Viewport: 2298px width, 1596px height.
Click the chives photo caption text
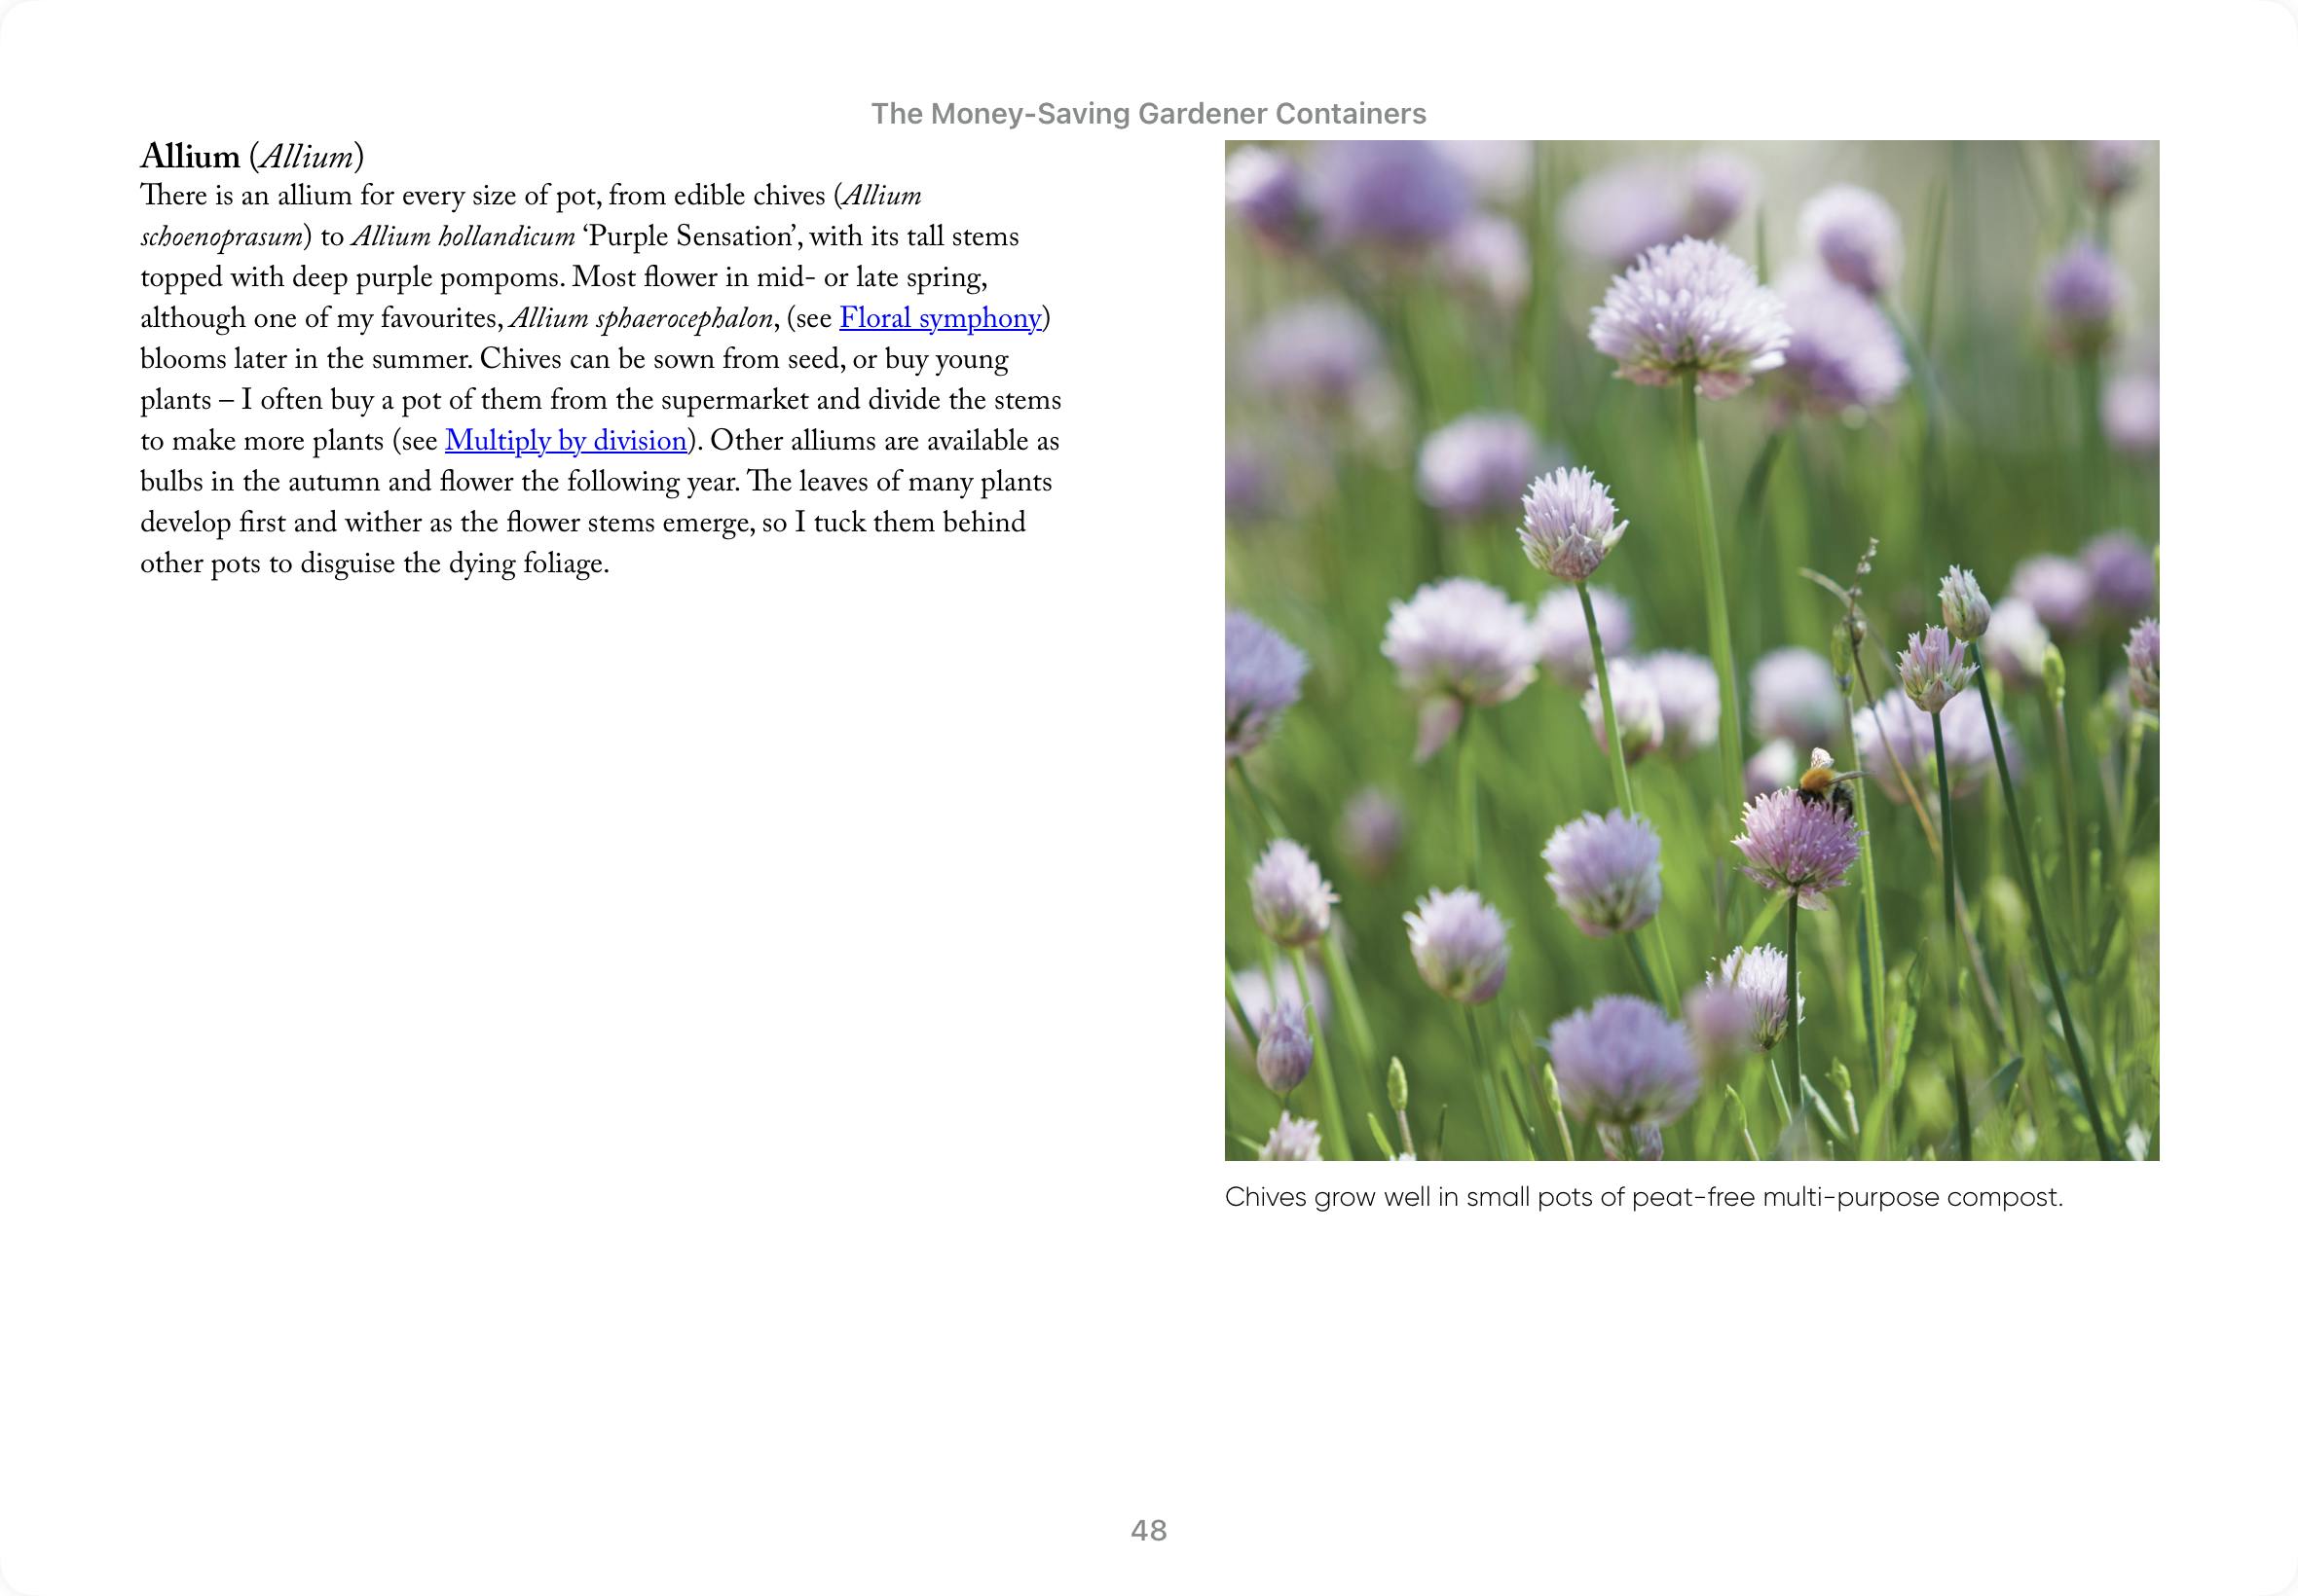pyautogui.click(x=1643, y=1197)
